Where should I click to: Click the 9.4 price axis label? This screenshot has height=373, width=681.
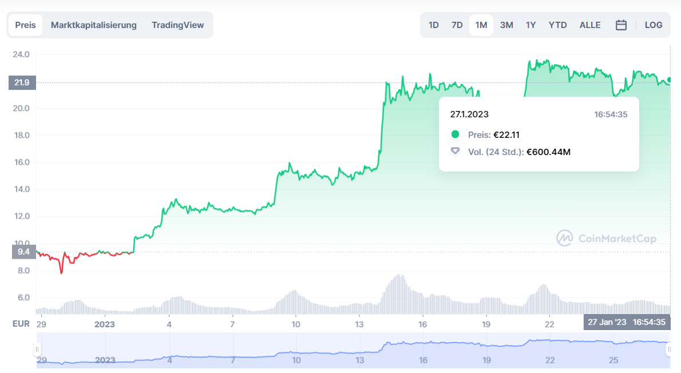point(23,252)
